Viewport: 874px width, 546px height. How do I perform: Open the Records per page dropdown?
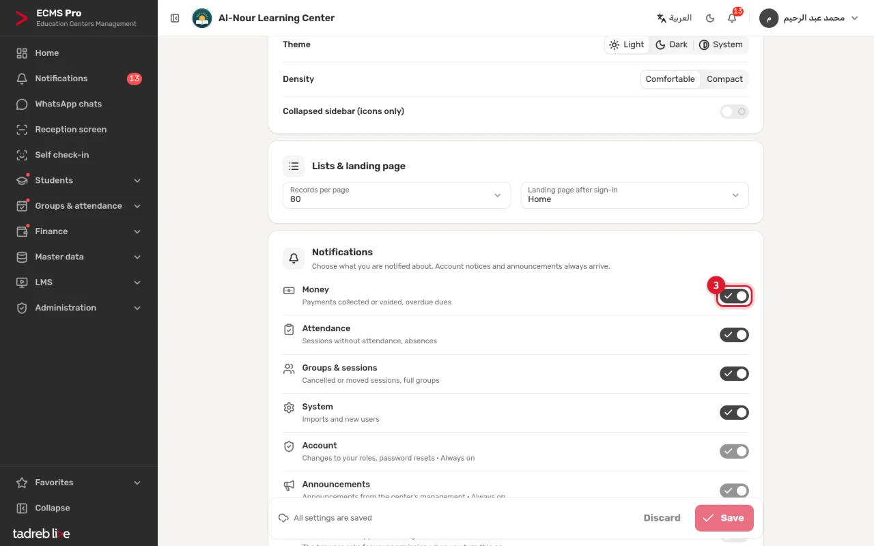coord(397,195)
